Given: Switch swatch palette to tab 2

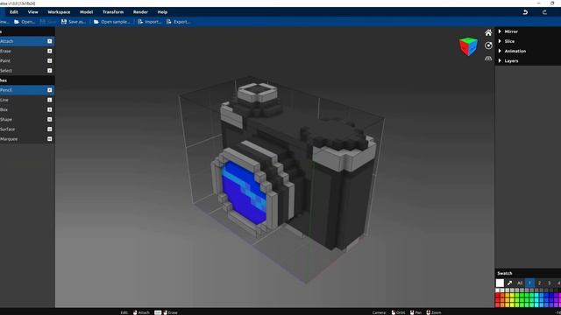Looking at the screenshot, I should (x=540, y=283).
